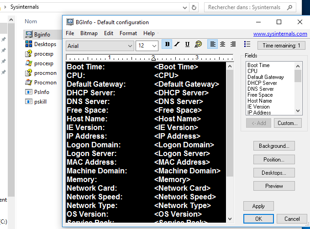Image resolution: width=310 pixels, height=229 pixels.
Task: Toggle bullet list formatting
Action: [247, 44]
